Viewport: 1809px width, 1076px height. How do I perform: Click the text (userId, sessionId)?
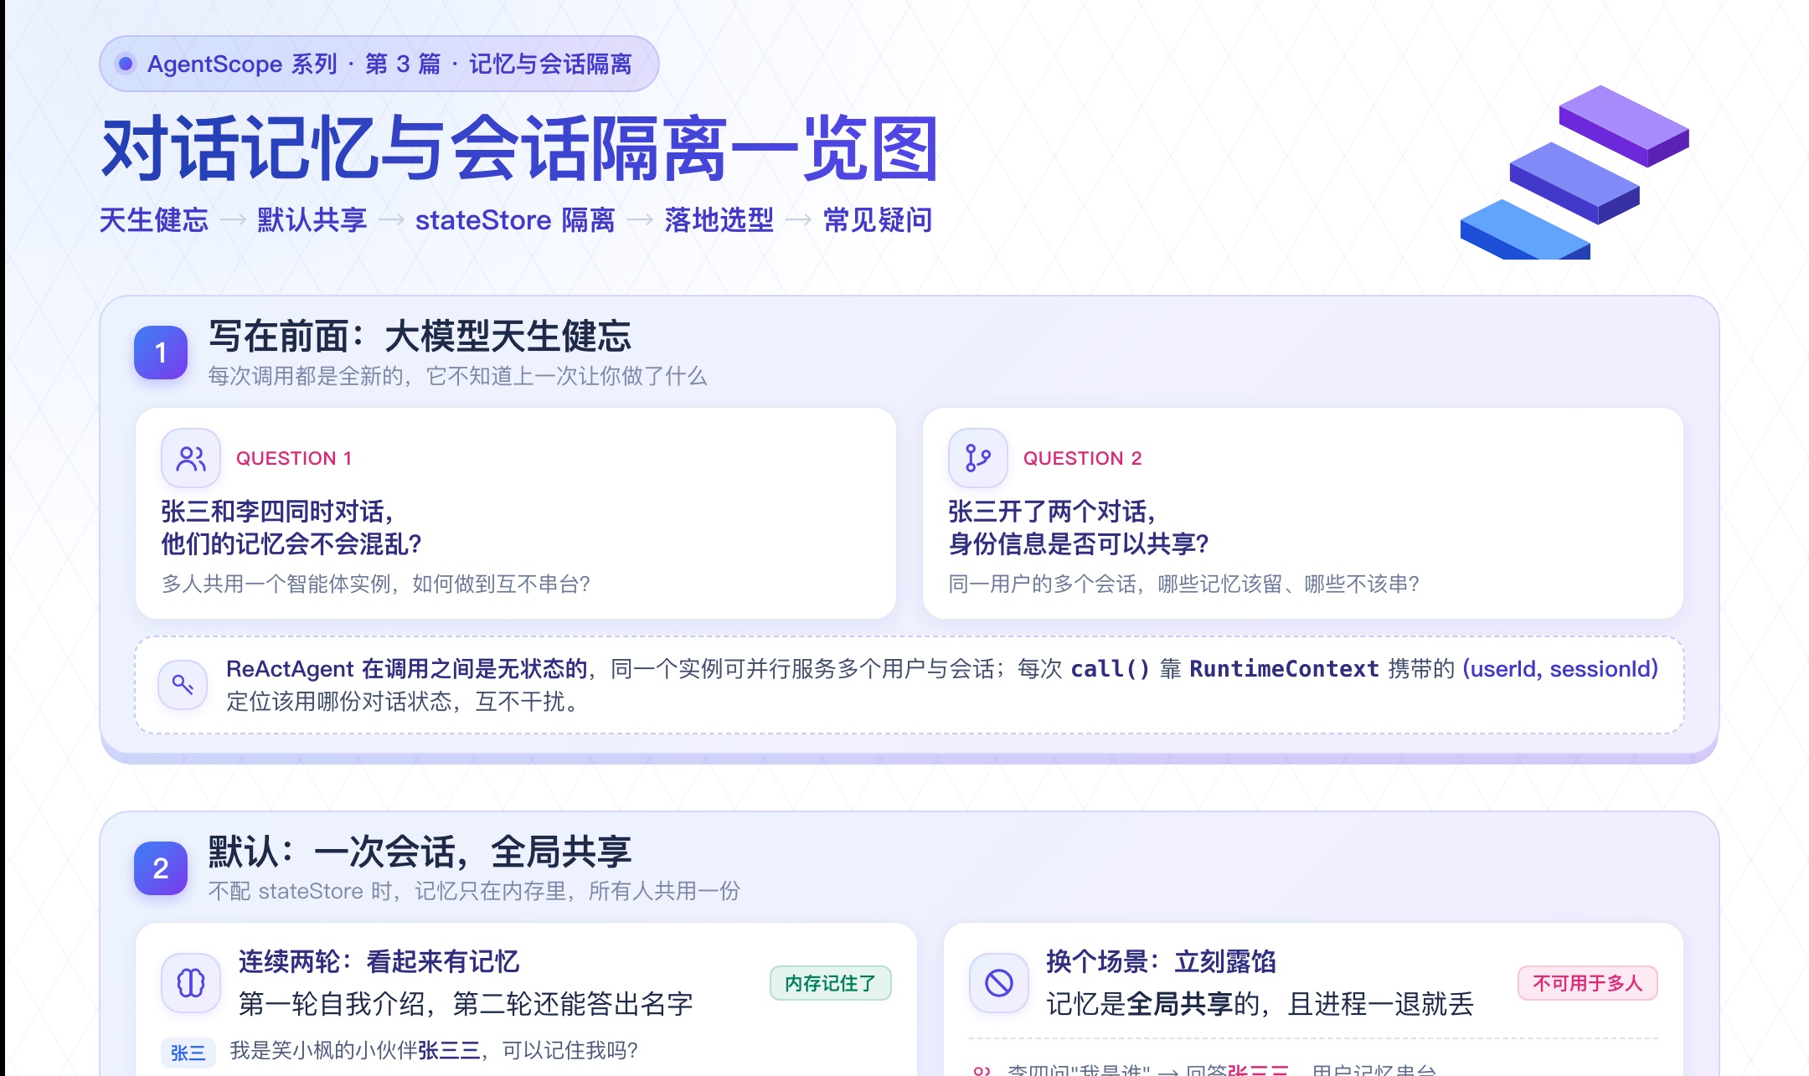tap(1560, 668)
